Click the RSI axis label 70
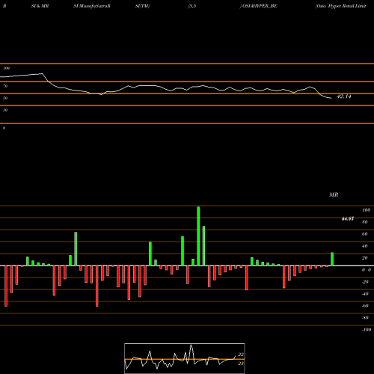Screen dimensions: 374x374 click(5, 86)
